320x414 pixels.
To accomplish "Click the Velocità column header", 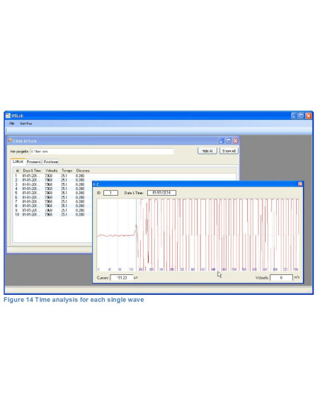I will click(52, 171).
